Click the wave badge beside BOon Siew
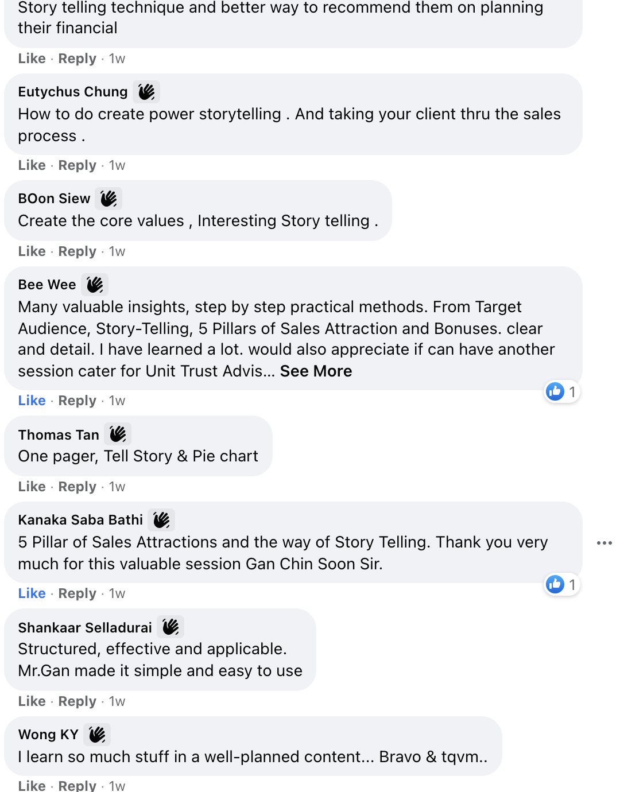This screenshot has height=792, width=620. (x=108, y=199)
